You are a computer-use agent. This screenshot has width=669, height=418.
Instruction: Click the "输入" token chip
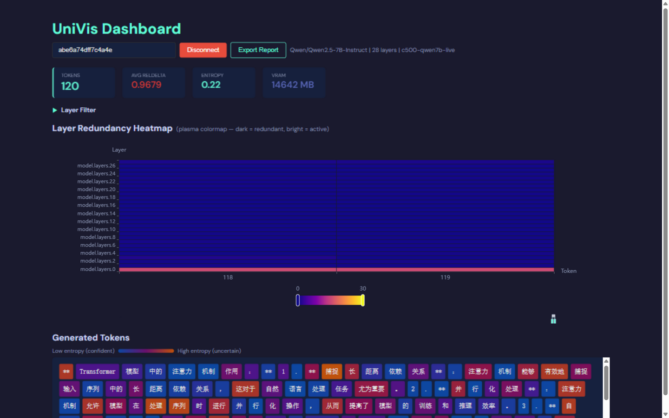(x=70, y=389)
